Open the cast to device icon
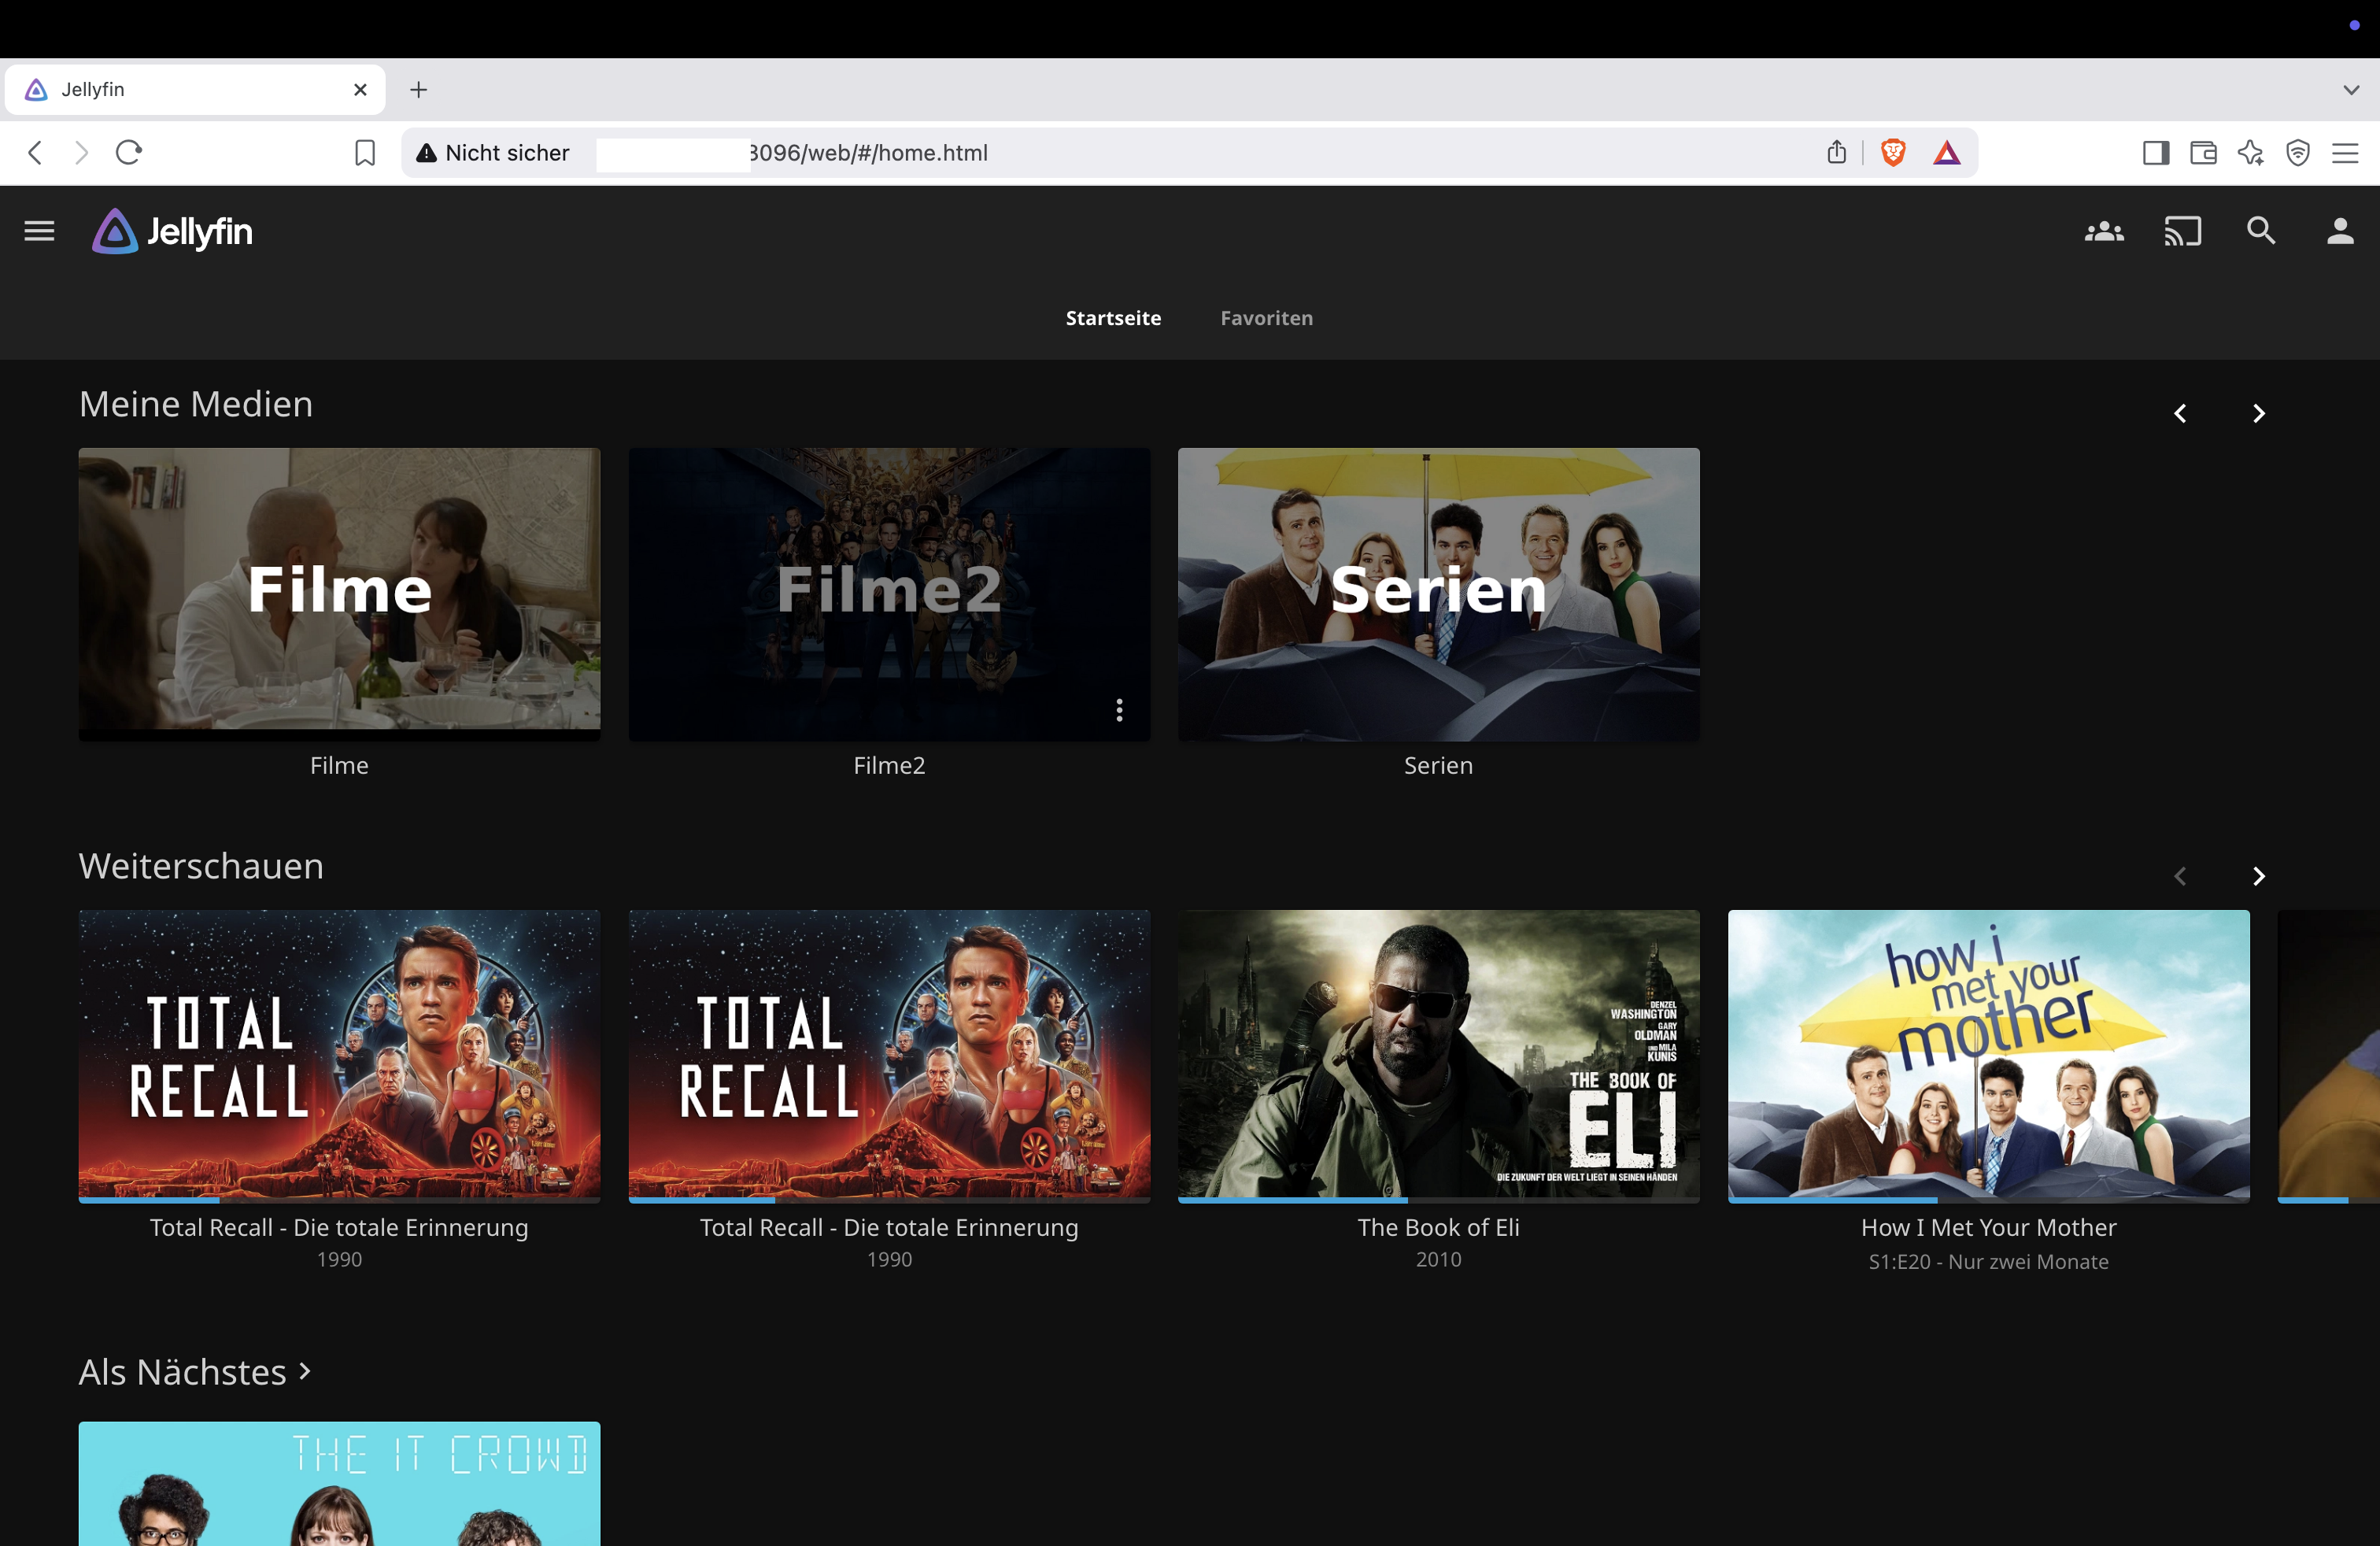The image size is (2380, 1546). pos(2183,232)
